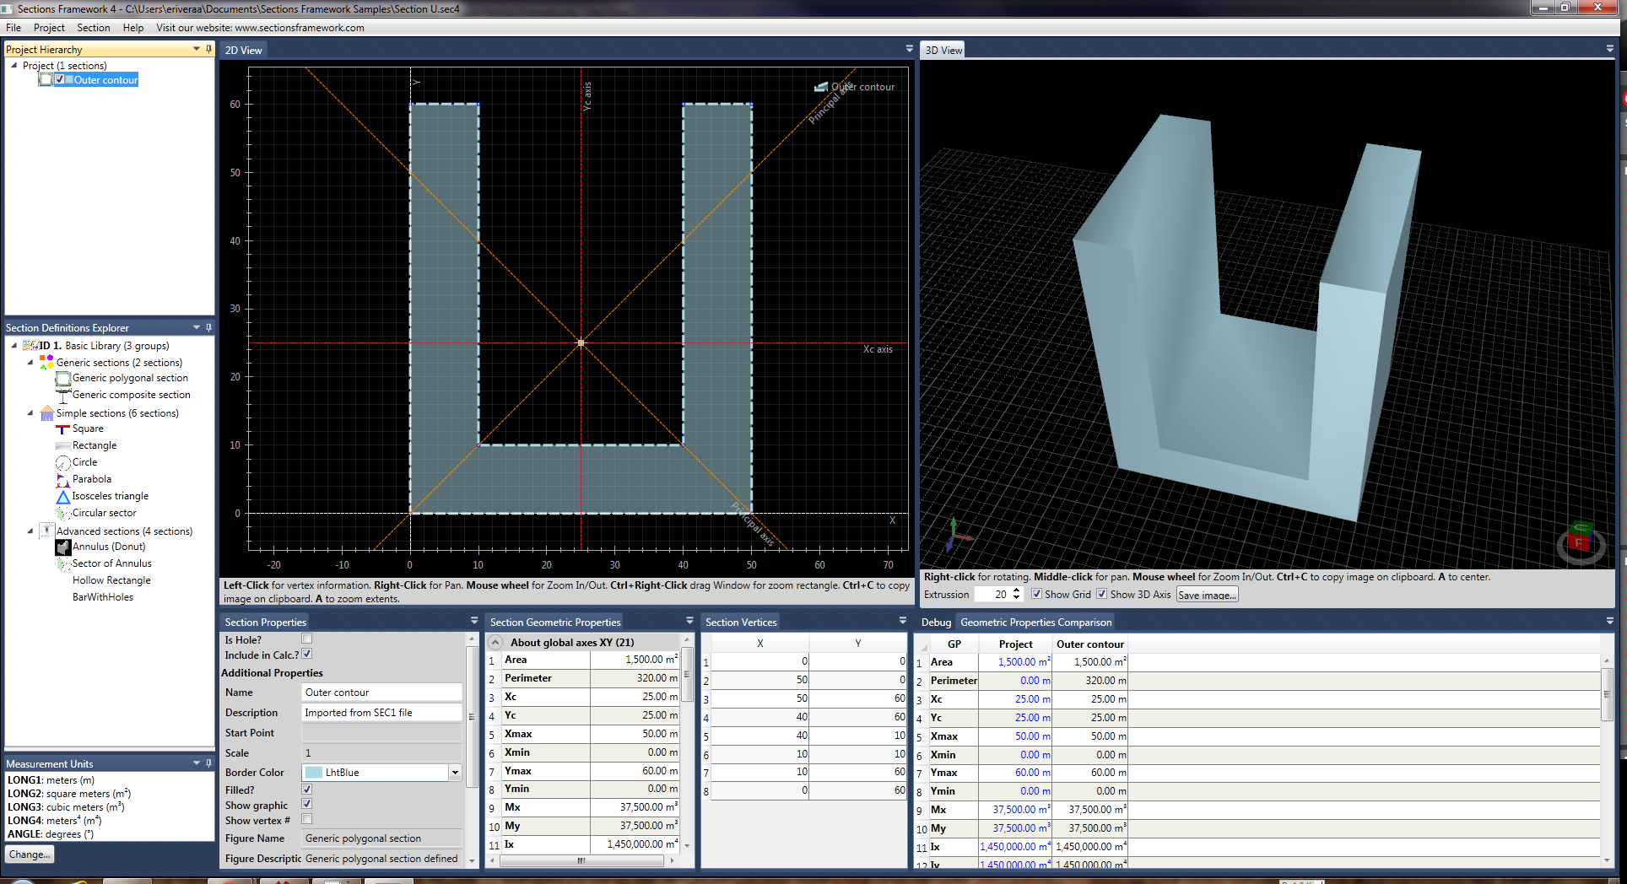Click the LhtBlue color swatch
1627x884 pixels.
[x=314, y=773]
